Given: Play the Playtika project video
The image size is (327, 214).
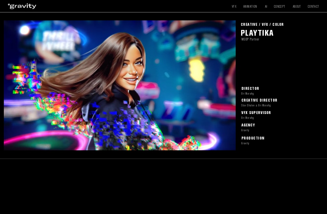Looking at the screenshot, I should click(120, 85).
